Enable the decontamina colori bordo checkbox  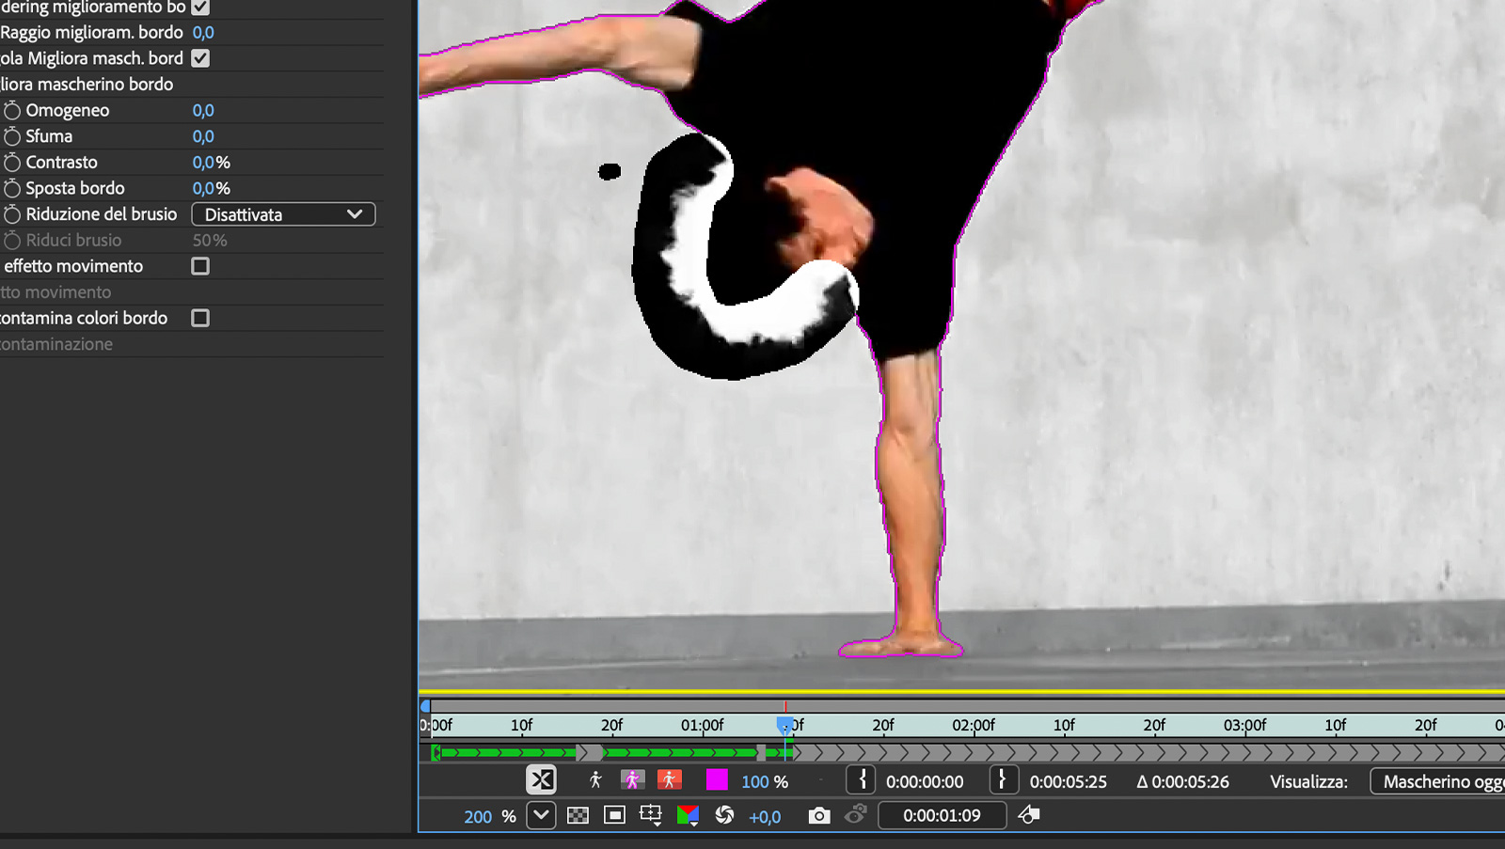point(200,318)
